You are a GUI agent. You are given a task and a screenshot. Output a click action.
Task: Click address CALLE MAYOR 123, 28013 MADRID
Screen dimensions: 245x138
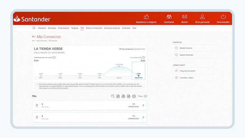(49, 52)
